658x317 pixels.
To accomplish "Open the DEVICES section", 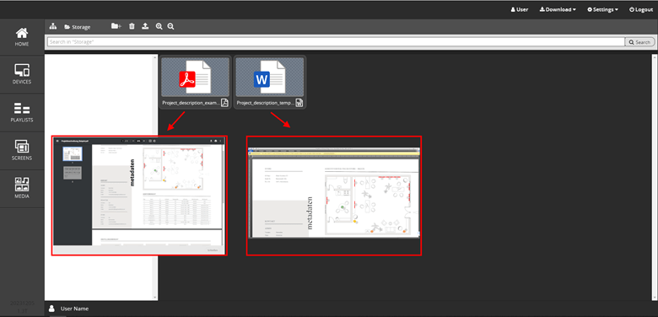I will pos(22,74).
